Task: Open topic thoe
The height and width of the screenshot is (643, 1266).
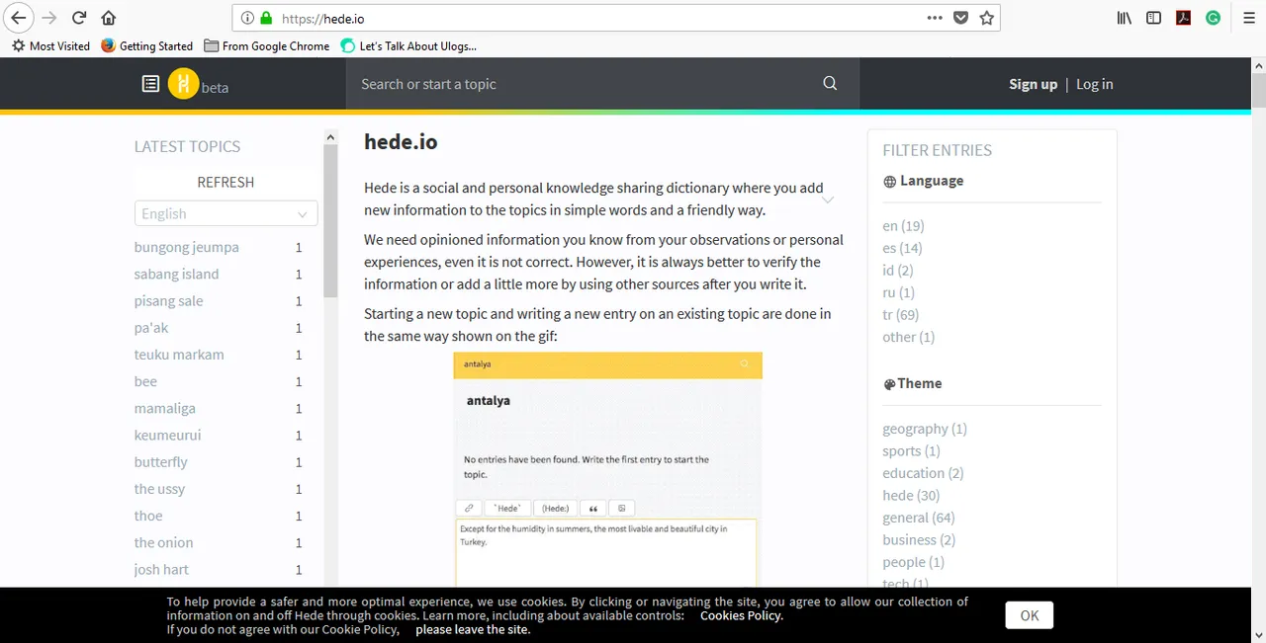Action: click(x=148, y=515)
